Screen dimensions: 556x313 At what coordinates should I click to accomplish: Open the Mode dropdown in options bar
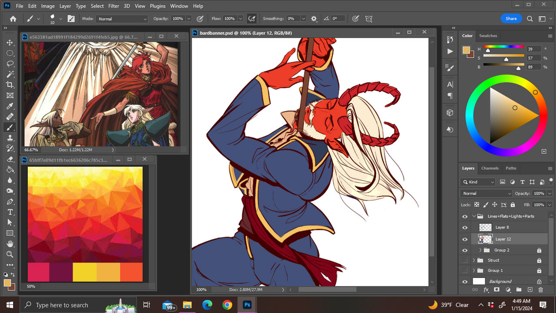tap(122, 19)
